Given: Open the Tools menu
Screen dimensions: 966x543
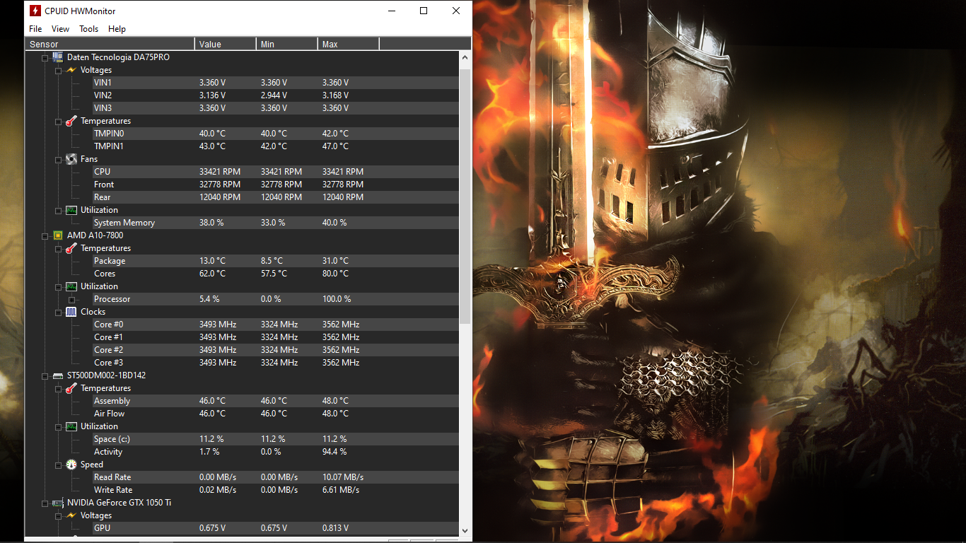Looking at the screenshot, I should coord(89,29).
